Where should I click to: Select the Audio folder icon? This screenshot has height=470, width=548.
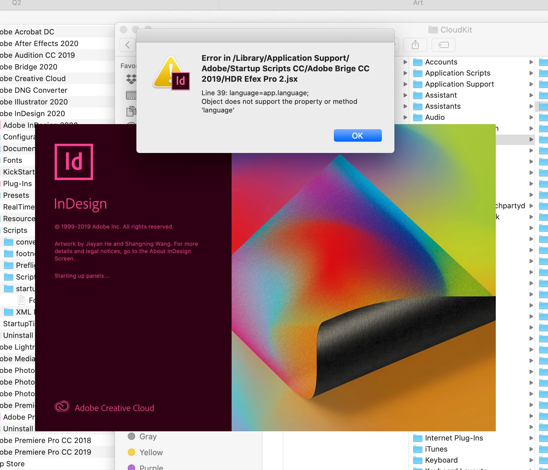[417, 117]
